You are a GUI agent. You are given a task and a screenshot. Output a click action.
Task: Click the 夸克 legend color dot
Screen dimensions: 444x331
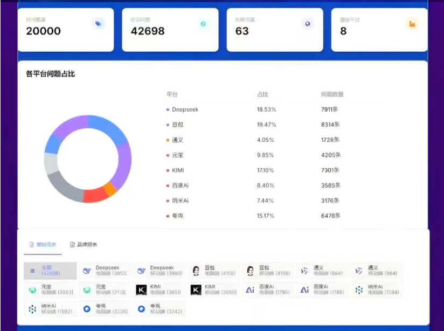pyautogui.click(x=168, y=216)
